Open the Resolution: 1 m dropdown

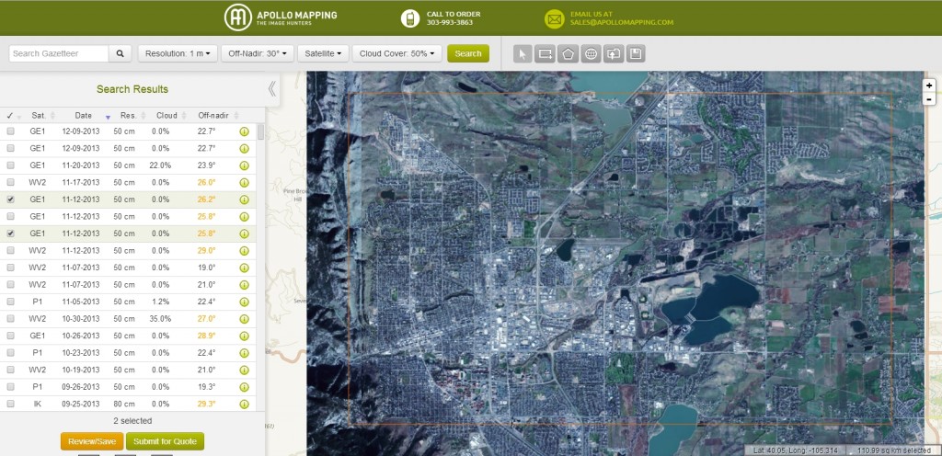tap(178, 53)
